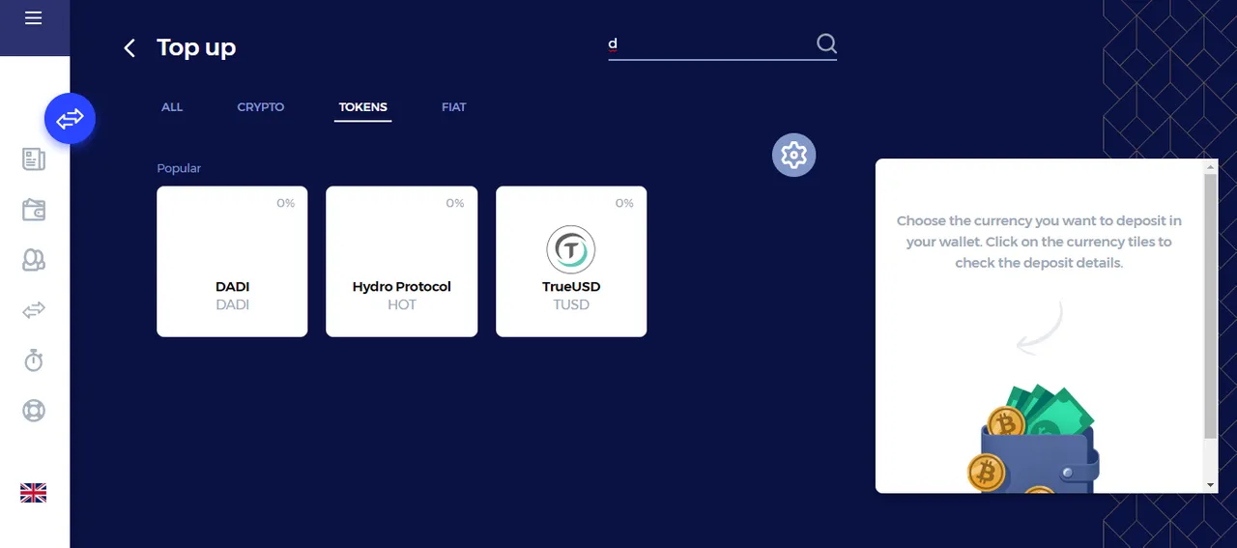1237x548 pixels.
Task: Click the 'Choose the currency' instruction text
Action: [x=1039, y=242]
